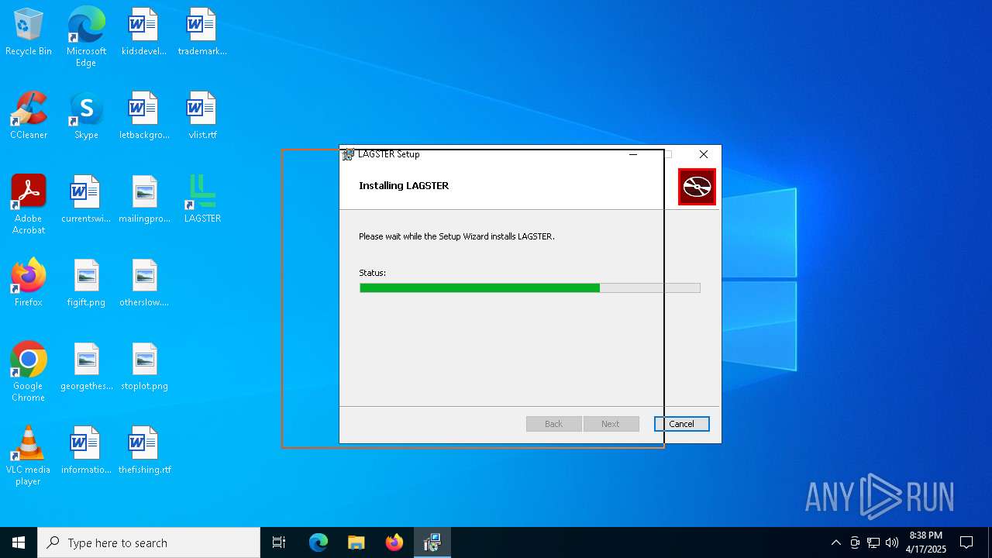Viewport: 992px width, 558px height.
Task: Open Task View on the taskbar
Action: pos(279,542)
